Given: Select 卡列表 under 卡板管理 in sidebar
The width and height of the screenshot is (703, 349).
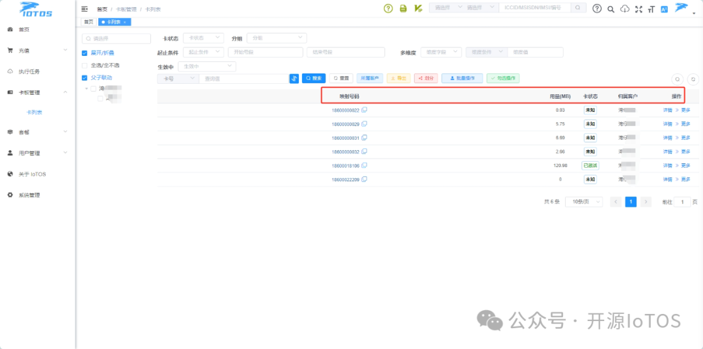Looking at the screenshot, I should (x=34, y=112).
